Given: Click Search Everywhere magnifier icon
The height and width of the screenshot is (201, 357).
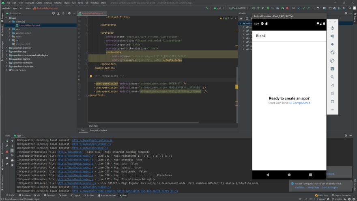Looking at the screenshot, I should coord(350,8).
